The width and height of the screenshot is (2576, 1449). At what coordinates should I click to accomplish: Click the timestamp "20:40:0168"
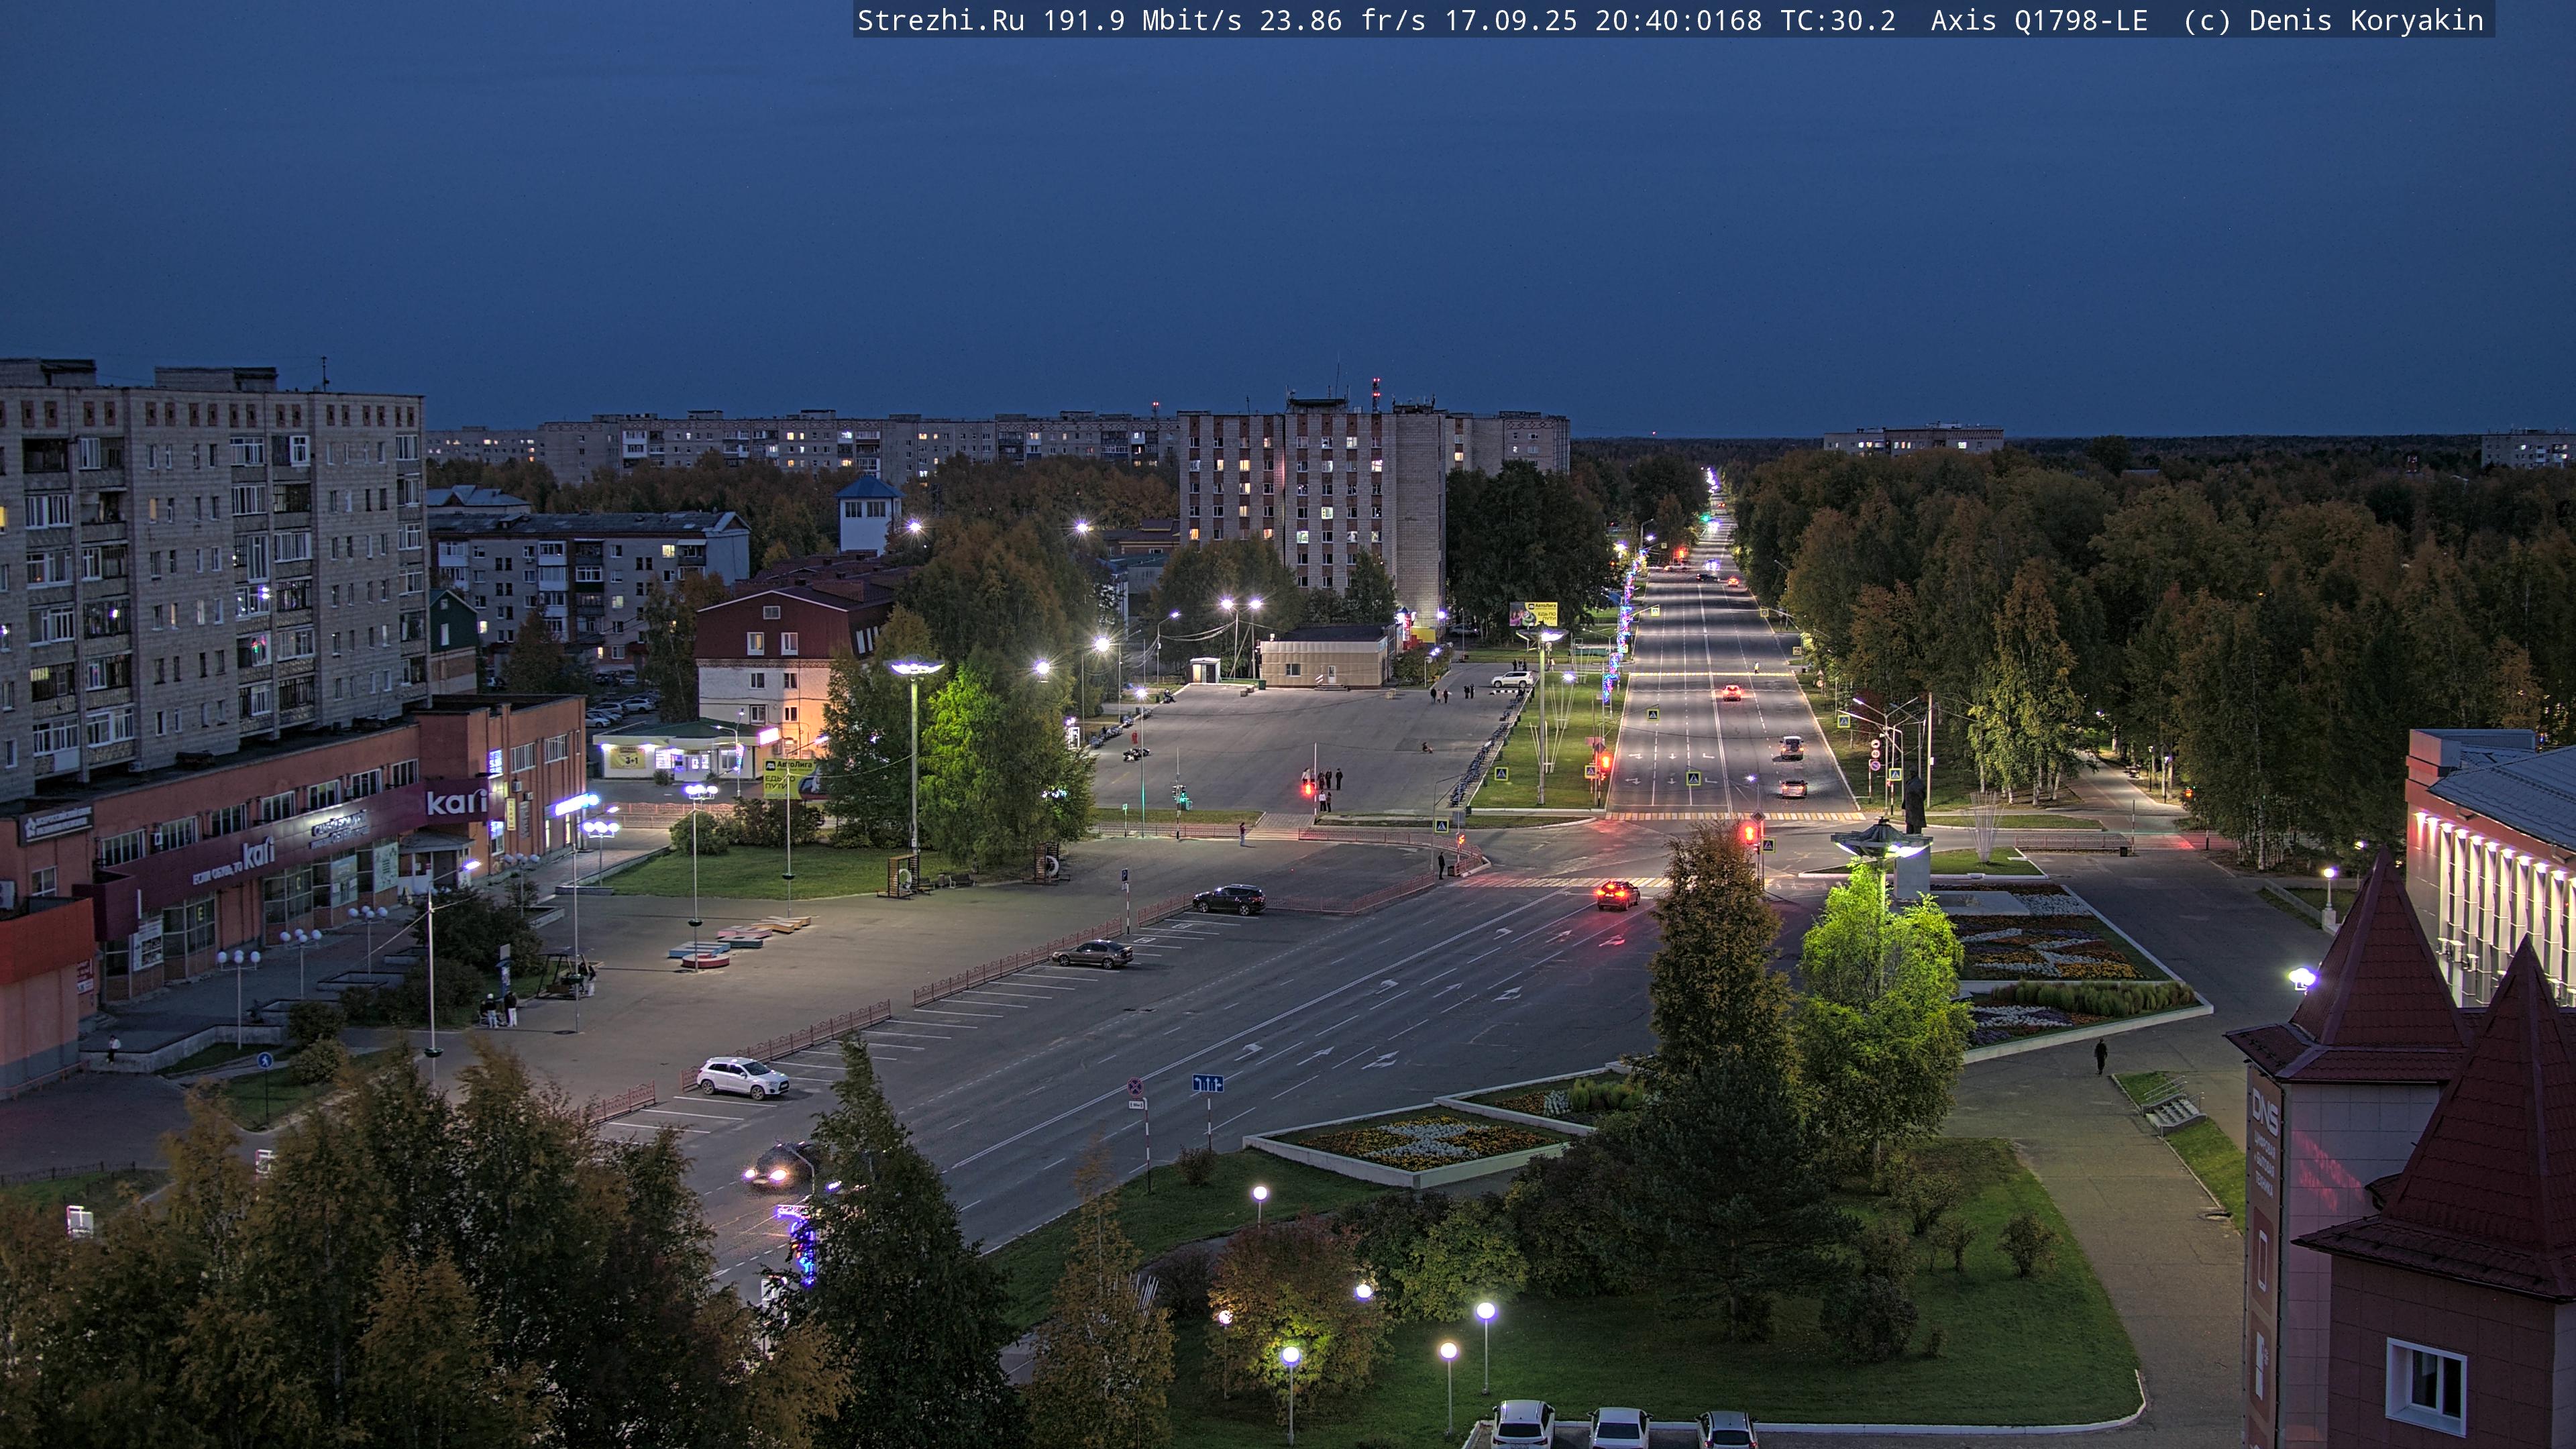pyautogui.click(x=1678, y=21)
